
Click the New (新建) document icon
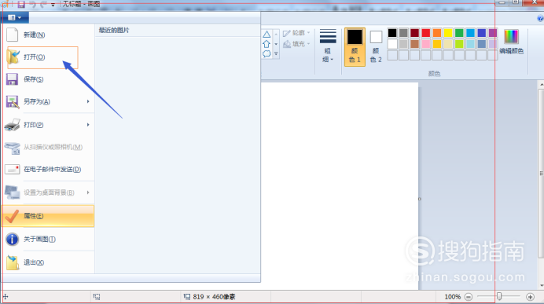click(x=12, y=35)
